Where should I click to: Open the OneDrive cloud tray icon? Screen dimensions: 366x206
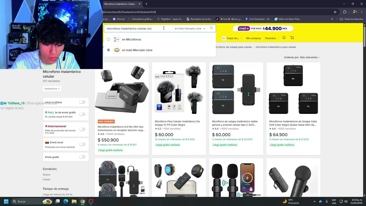321,201
